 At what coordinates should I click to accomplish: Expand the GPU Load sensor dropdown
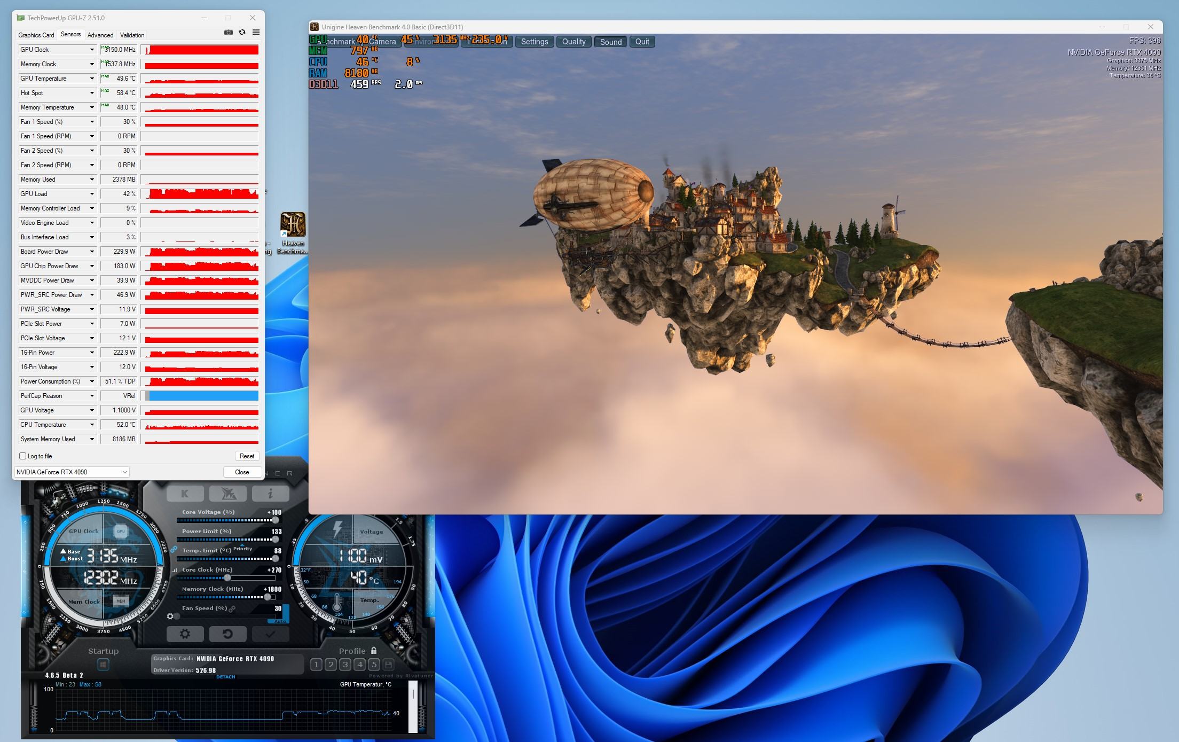(x=92, y=194)
